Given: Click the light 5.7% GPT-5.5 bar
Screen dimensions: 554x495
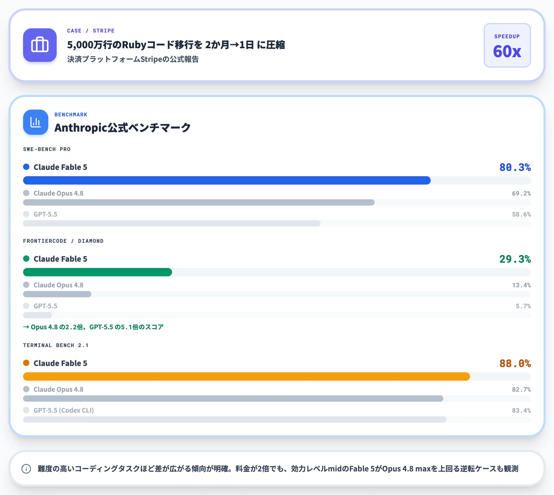Looking at the screenshot, I should click(37, 315).
